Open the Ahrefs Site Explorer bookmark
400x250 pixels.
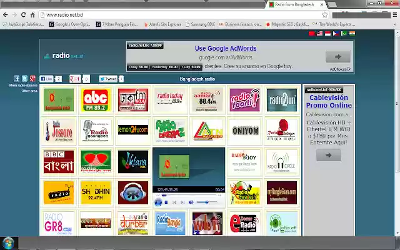point(162,24)
